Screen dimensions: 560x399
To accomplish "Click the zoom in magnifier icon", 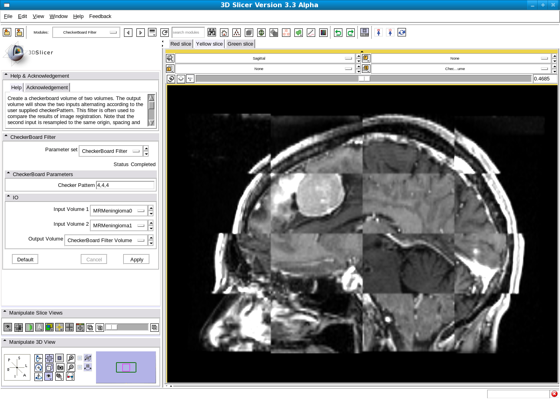I will click(x=71, y=358).
